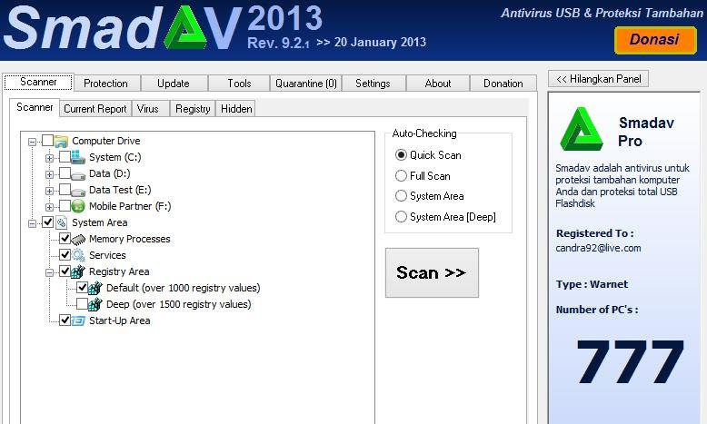Open the Donation tab
This screenshot has width=707, height=424.
[503, 84]
